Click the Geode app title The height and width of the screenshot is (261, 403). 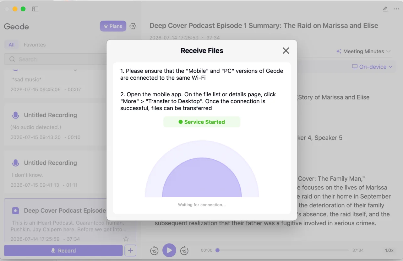tap(16, 27)
